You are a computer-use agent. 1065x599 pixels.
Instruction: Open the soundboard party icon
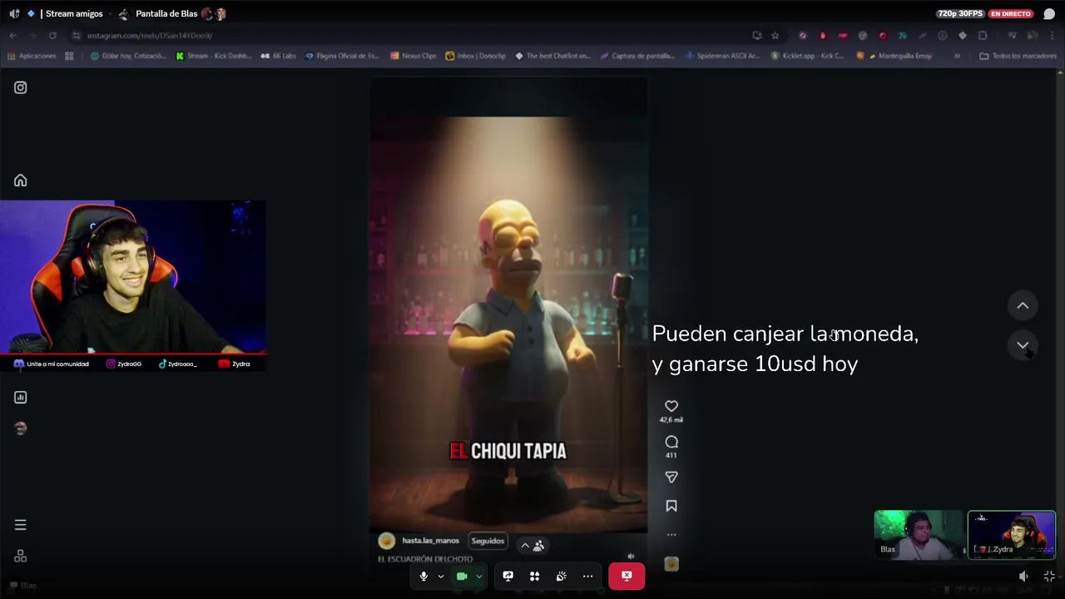[561, 576]
